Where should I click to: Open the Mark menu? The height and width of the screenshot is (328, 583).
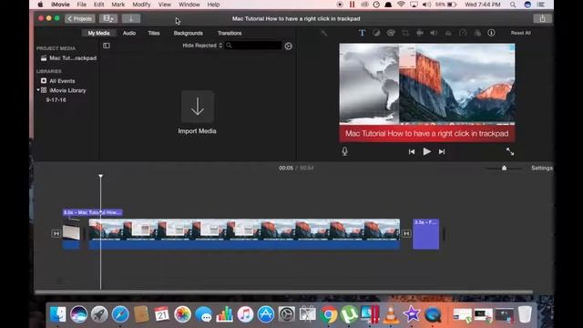point(118,5)
